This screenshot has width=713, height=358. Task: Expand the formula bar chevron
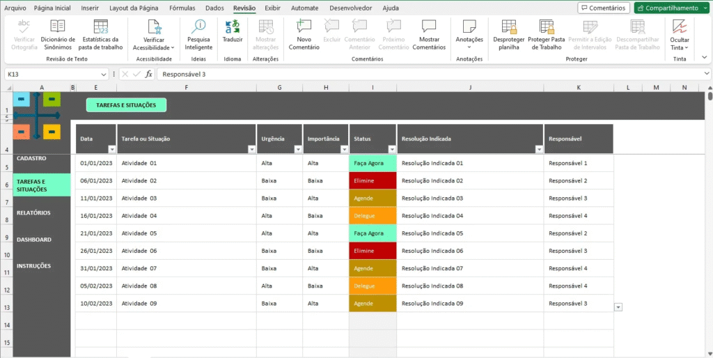706,74
